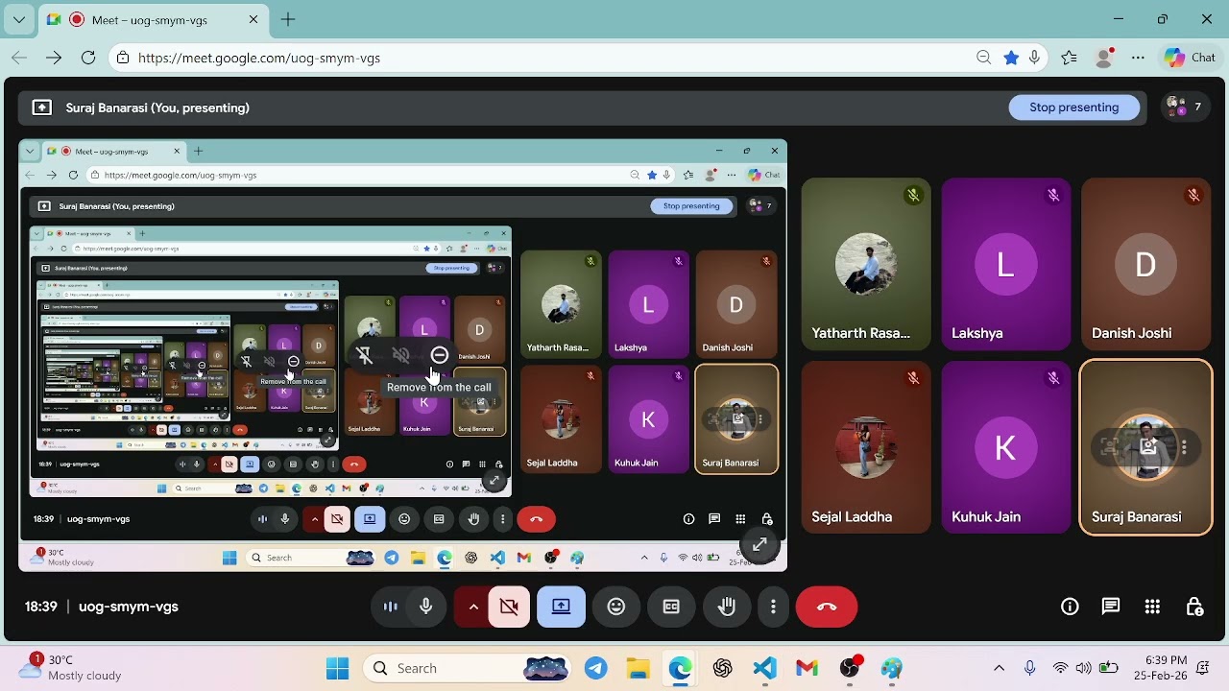Viewport: 1229px width, 691px height.
Task: Open the Meet more options menu
Action: click(x=773, y=607)
